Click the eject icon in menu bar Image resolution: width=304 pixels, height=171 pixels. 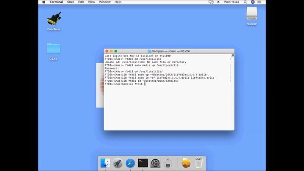pos(218,2)
